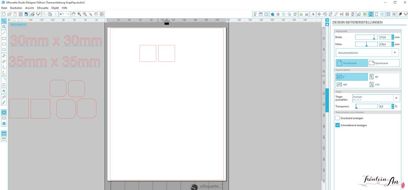408x190 pixels.
Task: Enable Druckrand anzeigen checkbox
Action: [x=338, y=118]
